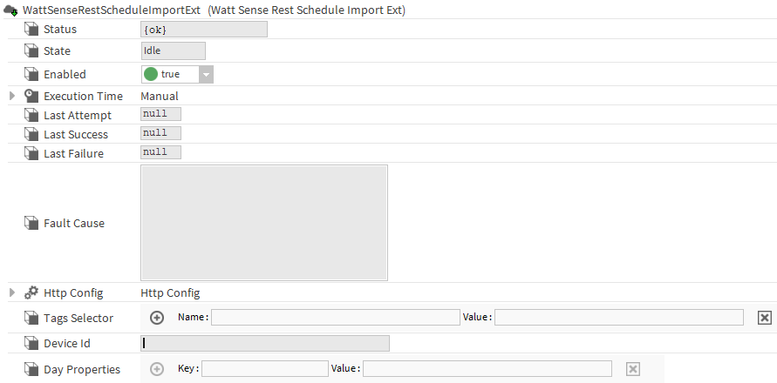The height and width of the screenshot is (383, 777).
Task: Remove the Day Properties key-value row
Action: coord(633,369)
